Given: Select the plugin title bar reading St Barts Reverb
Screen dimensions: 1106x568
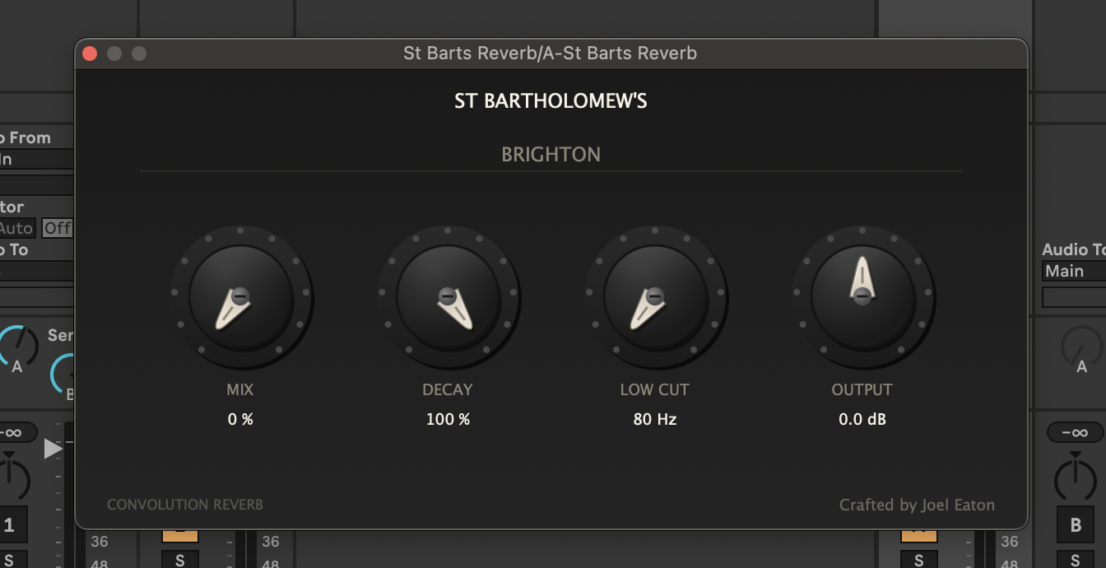Looking at the screenshot, I should point(551,54).
